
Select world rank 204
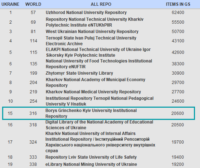33,83
